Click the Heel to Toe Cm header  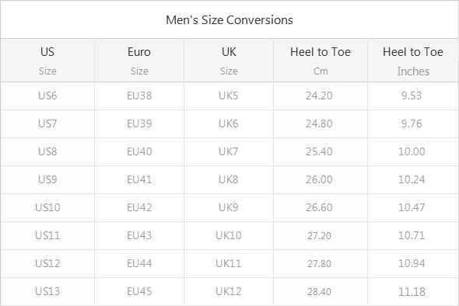coord(321,61)
